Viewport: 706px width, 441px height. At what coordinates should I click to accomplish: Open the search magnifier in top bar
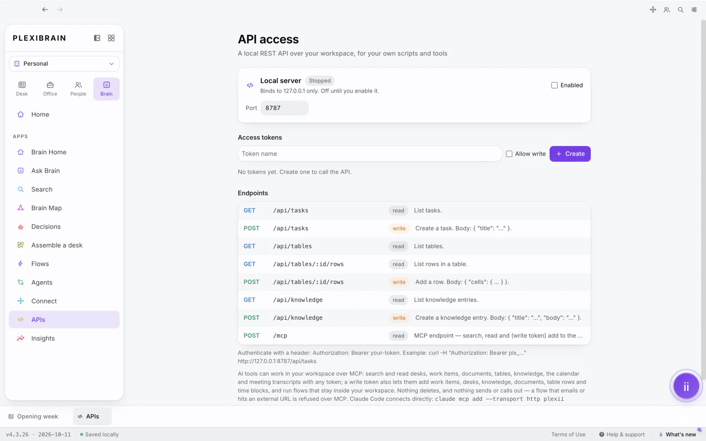(681, 10)
